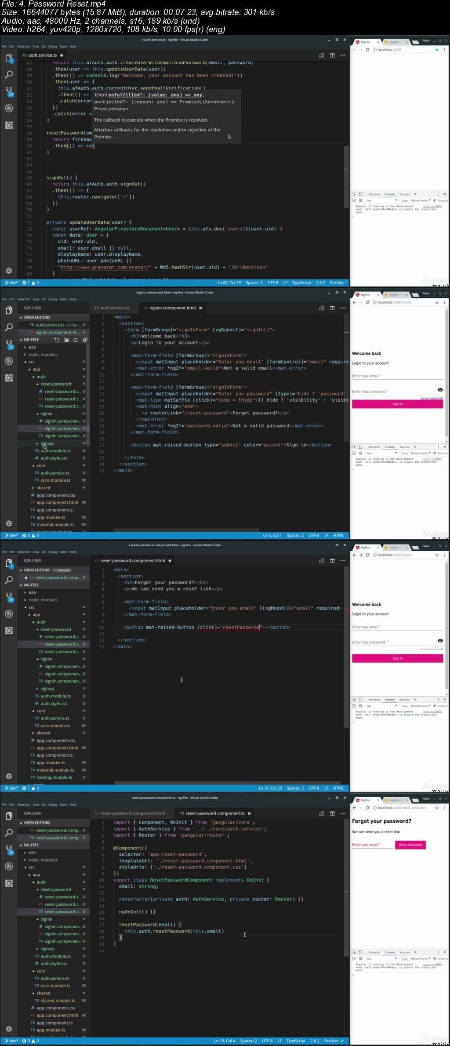Open File menu in window titled auth.service.ts
This screenshot has height=1046, width=450.
coord(4,47)
